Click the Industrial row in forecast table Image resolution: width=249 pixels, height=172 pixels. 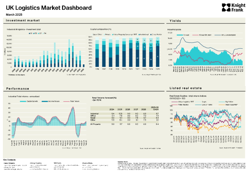94,113
